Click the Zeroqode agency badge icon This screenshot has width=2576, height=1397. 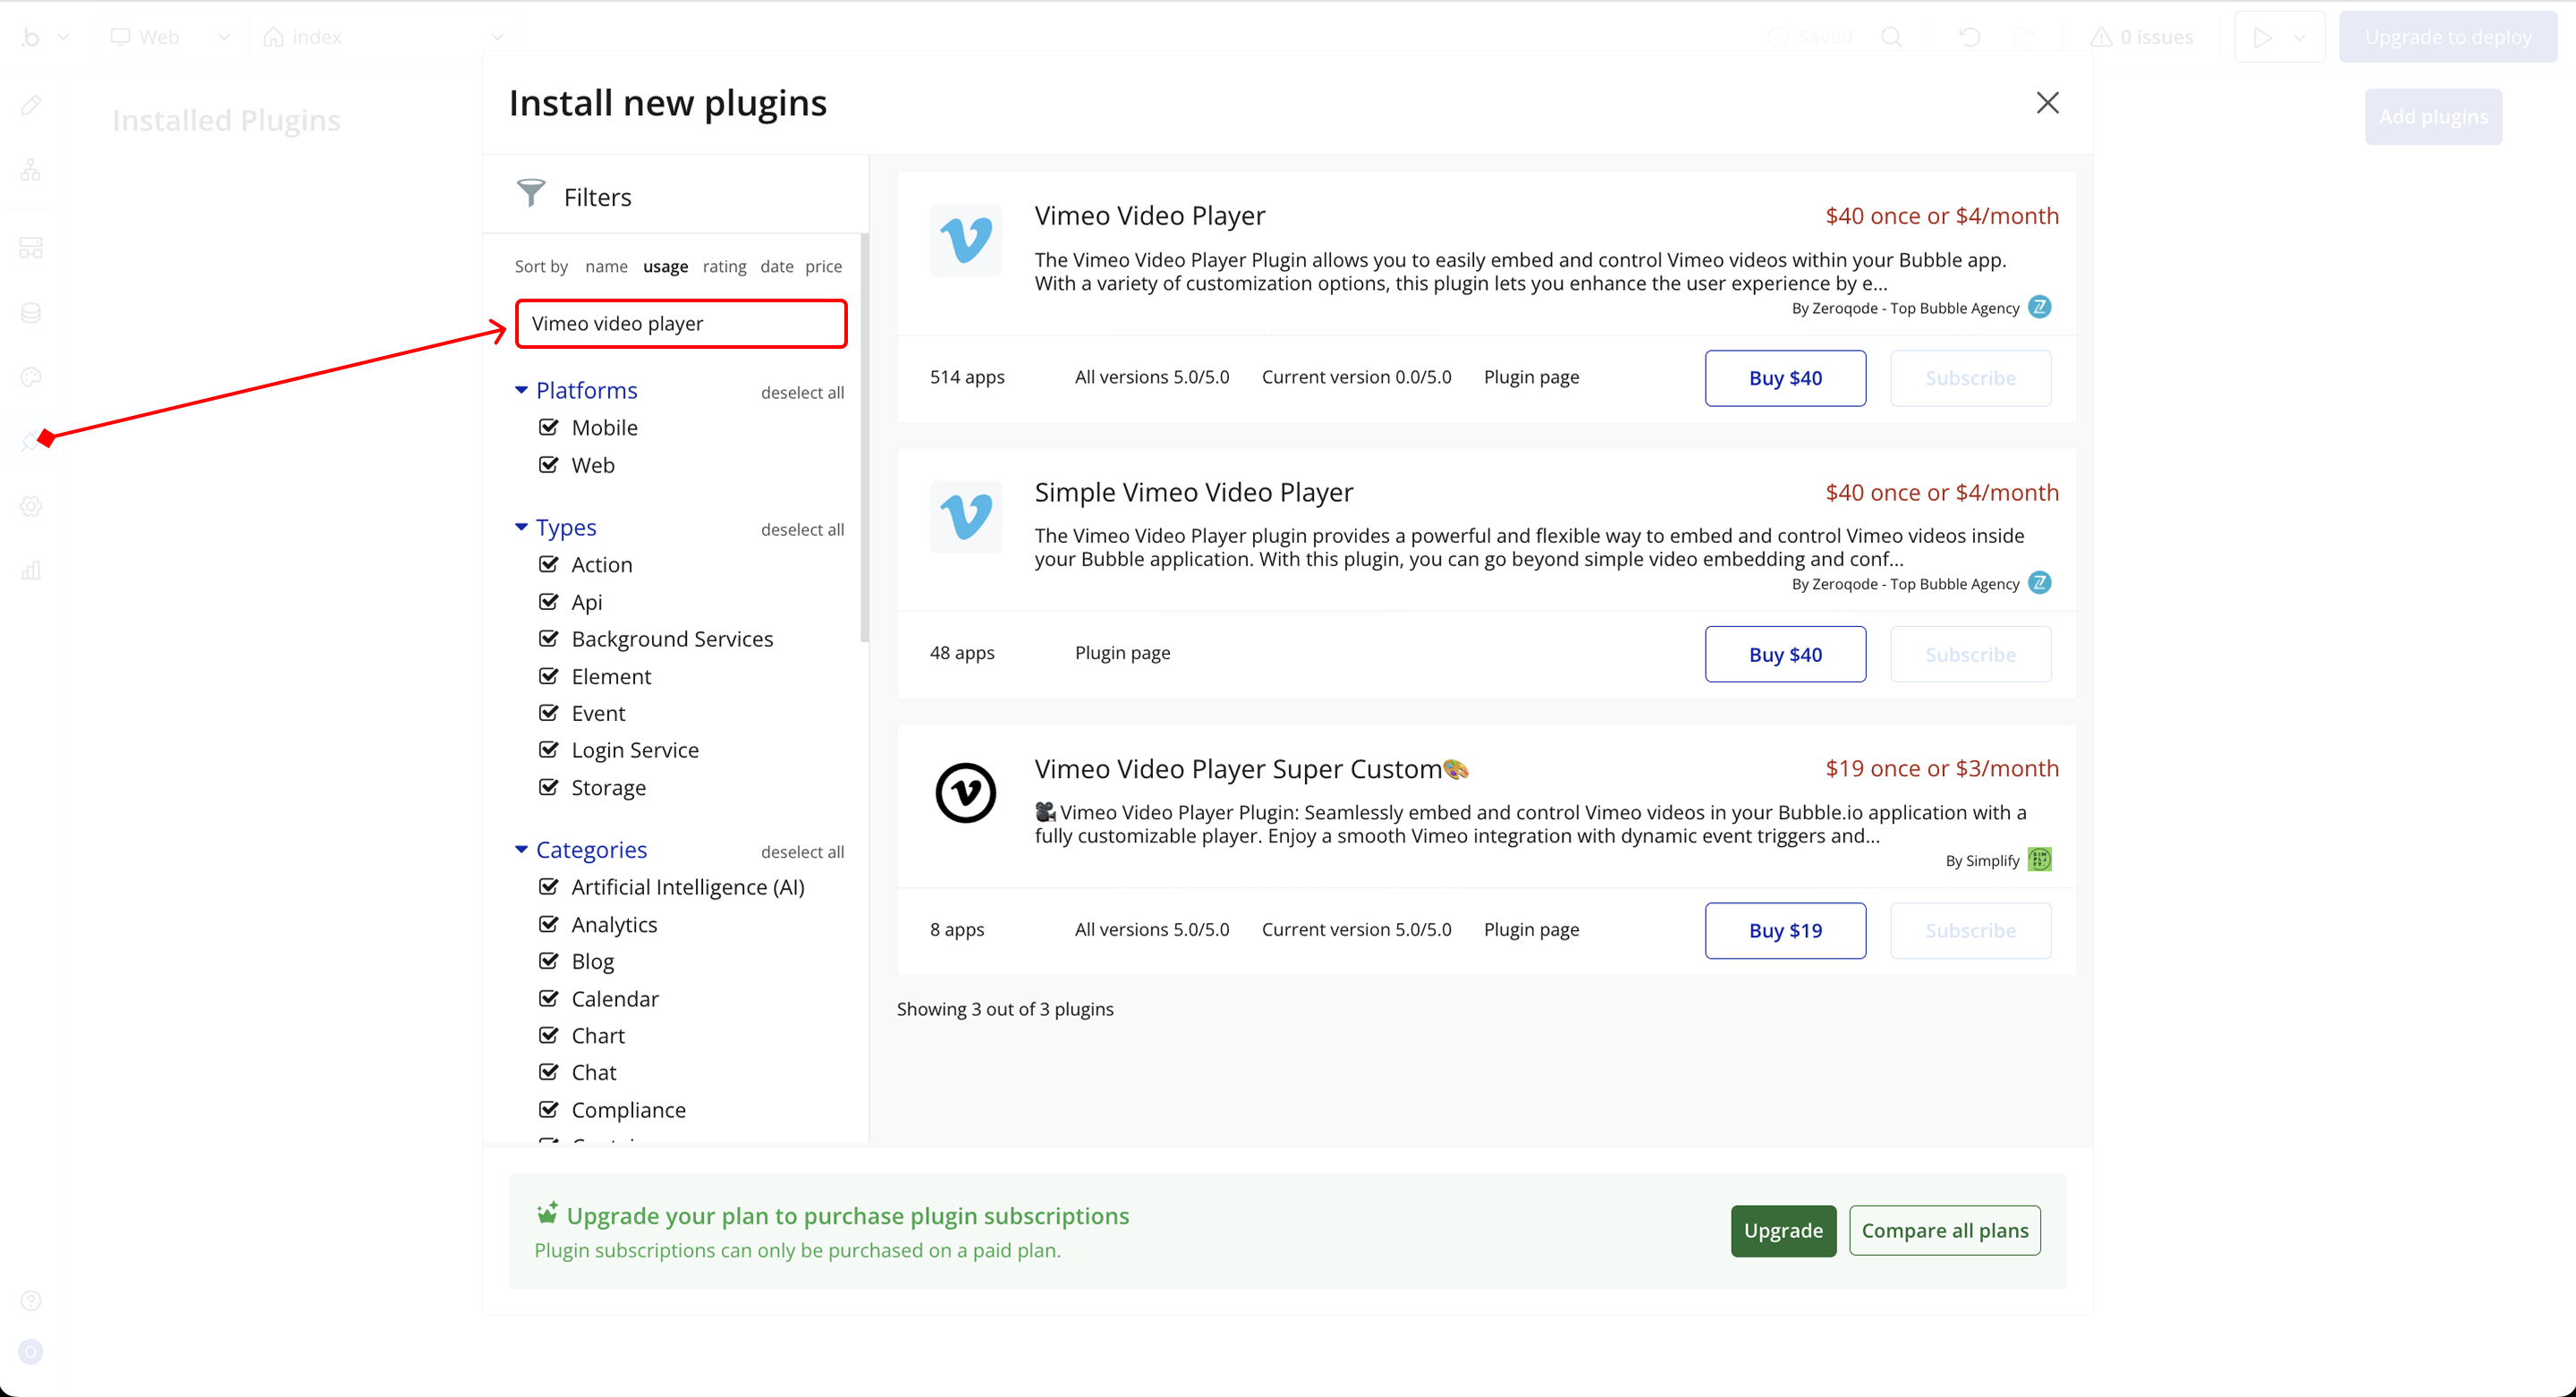pos(2039,307)
